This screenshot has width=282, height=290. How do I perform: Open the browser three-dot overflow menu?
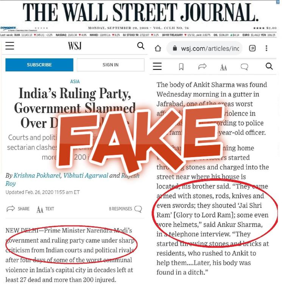coord(266,48)
